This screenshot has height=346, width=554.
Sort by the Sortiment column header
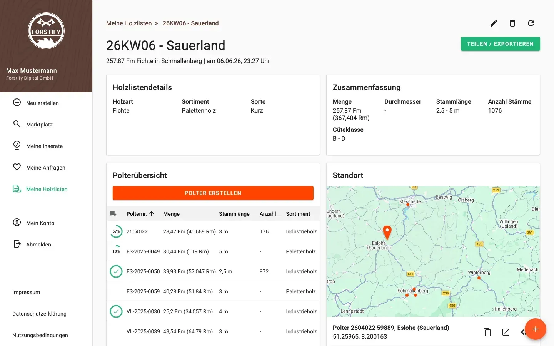[298, 214]
